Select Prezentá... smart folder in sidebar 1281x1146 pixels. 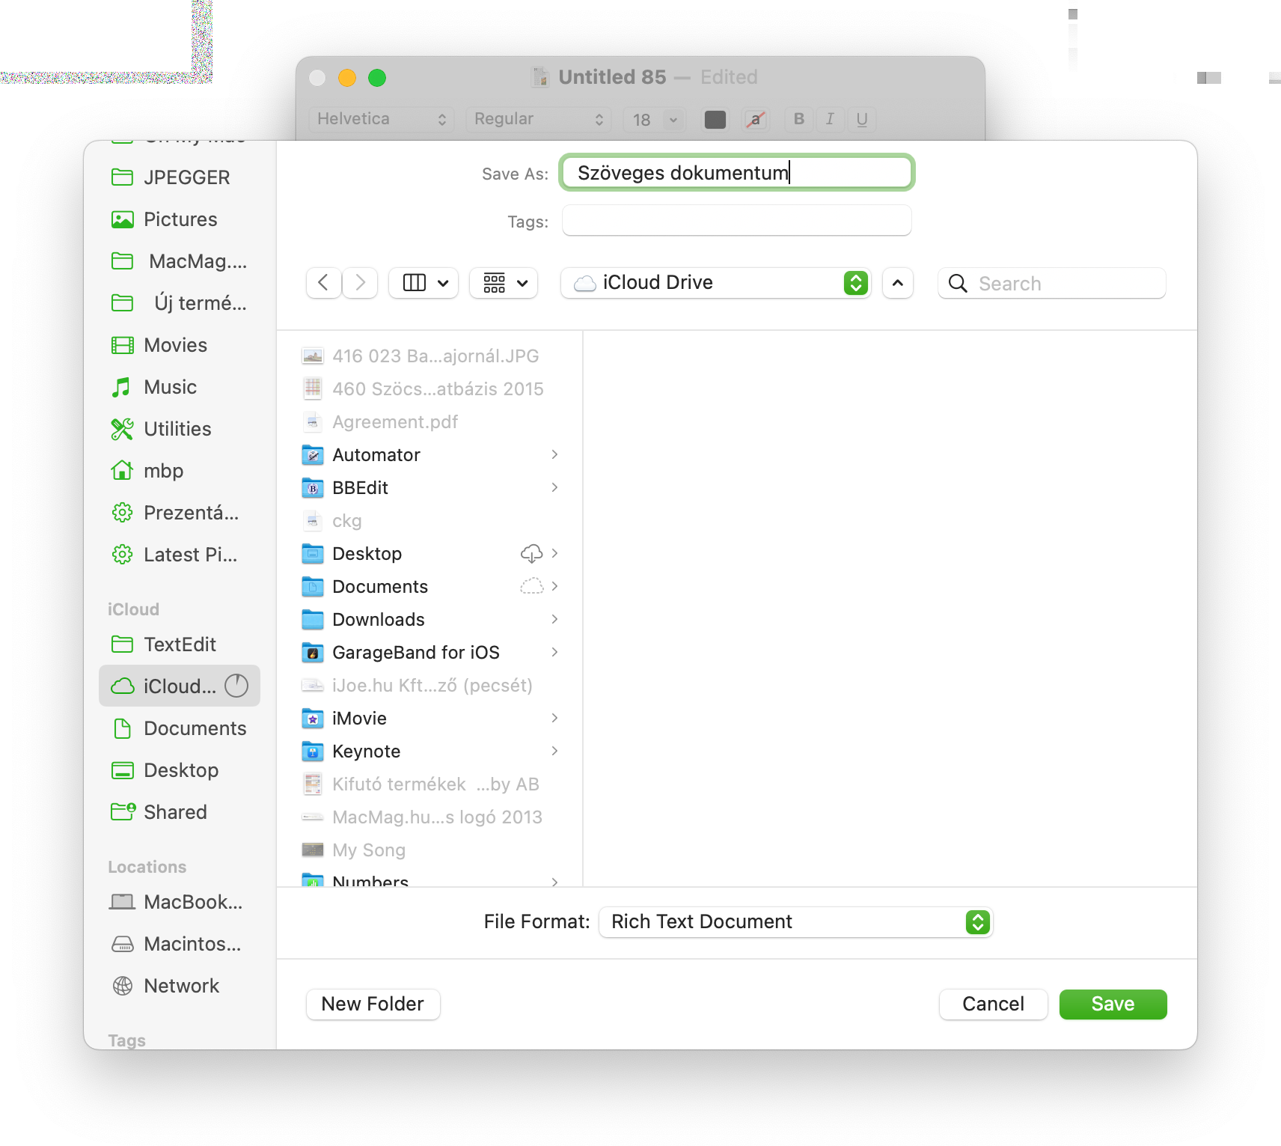pyautogui.click(x=180, y=513)
